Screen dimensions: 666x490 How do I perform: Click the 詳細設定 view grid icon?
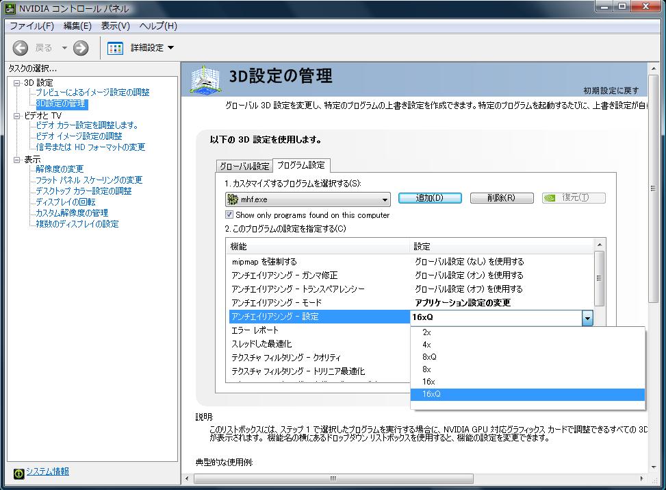tap(115, 48)
